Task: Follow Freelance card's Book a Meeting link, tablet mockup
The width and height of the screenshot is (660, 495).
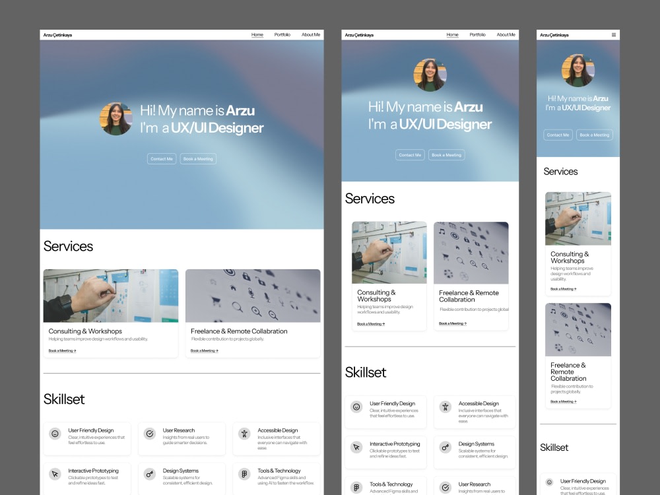Action: click(x=453, y=323)
